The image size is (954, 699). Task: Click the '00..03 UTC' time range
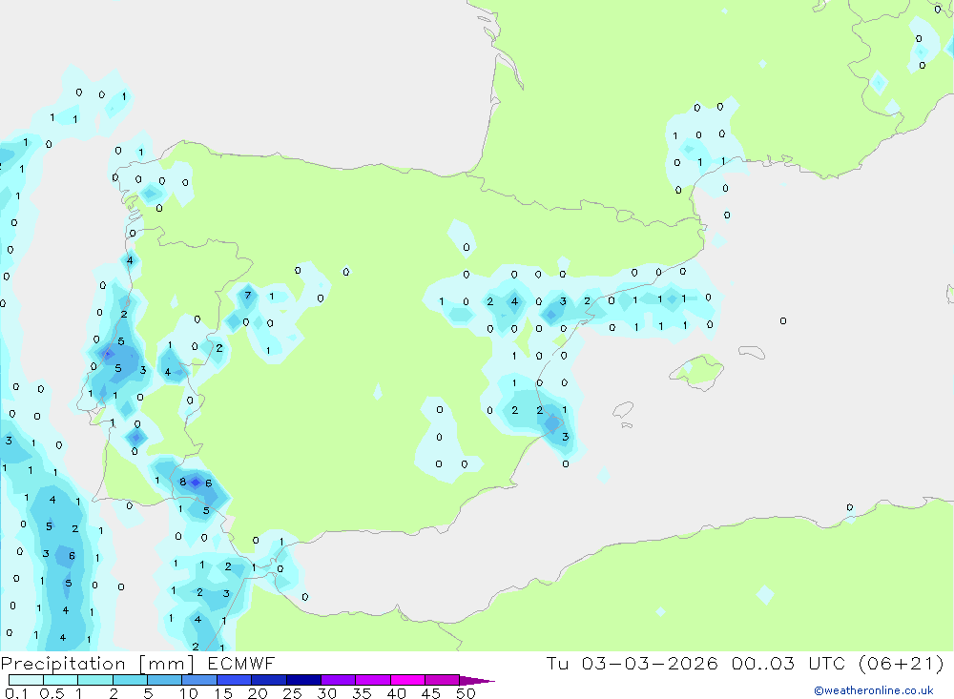(789, 663)
